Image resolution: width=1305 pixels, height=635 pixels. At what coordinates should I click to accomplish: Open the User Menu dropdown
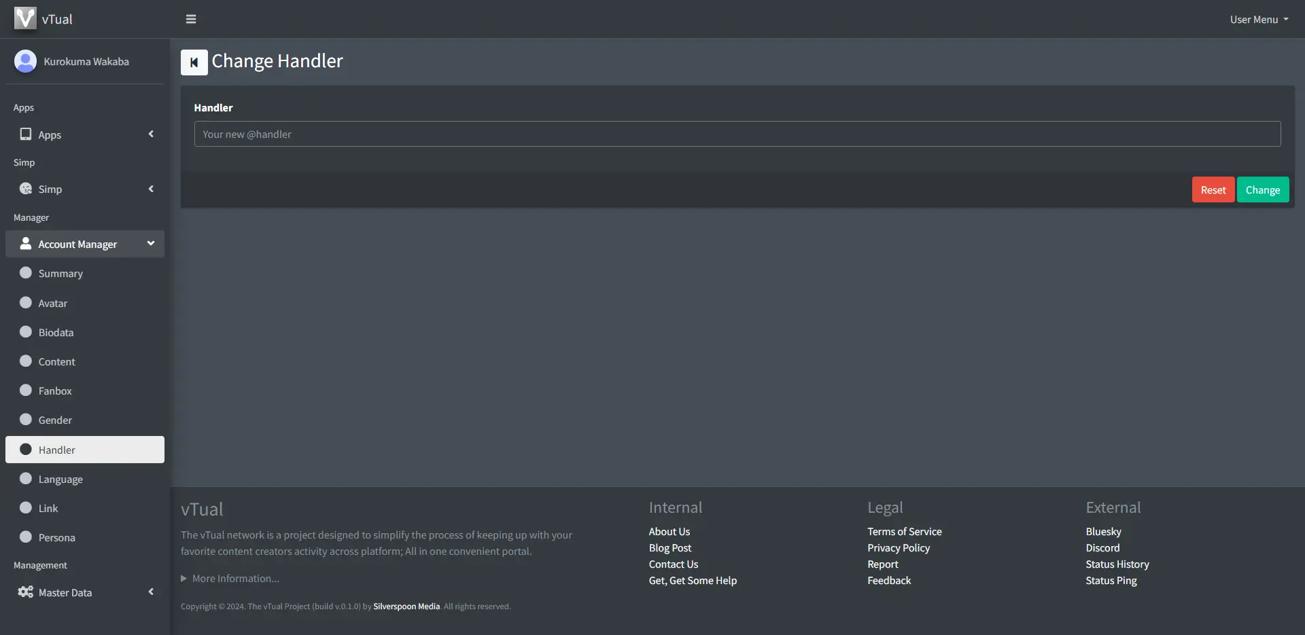click(x=1259, y=20)
